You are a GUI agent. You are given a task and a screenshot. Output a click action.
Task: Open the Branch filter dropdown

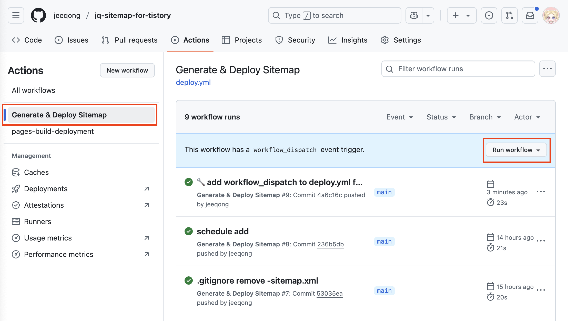click(485, 117)
